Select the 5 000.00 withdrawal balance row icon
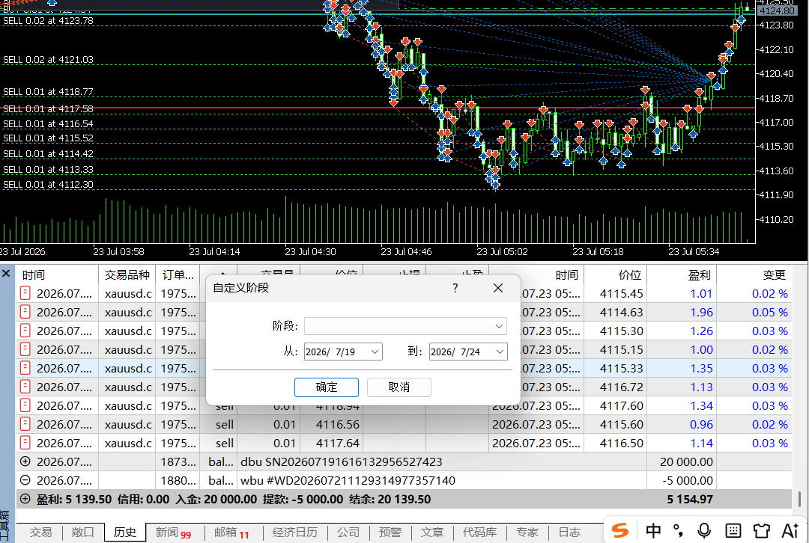The height and width of the screenshot is (543, 809). pyautogui.click(x=25, y=480)
